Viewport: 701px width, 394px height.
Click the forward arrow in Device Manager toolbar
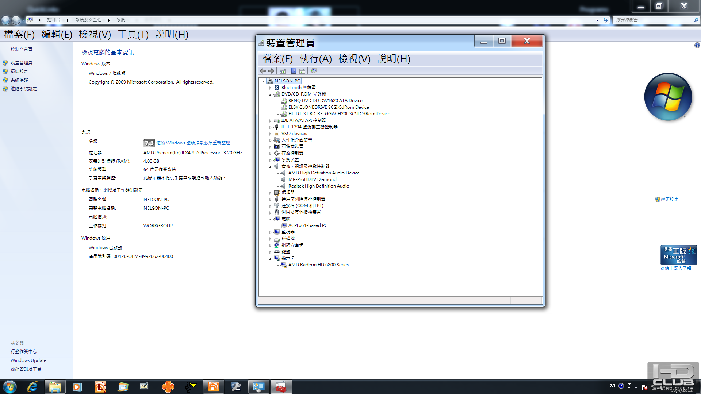point(271,71)
